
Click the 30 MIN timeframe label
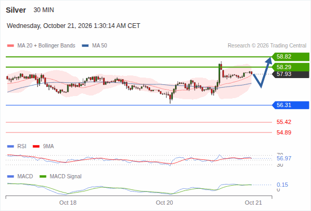(x=44, y=9)
